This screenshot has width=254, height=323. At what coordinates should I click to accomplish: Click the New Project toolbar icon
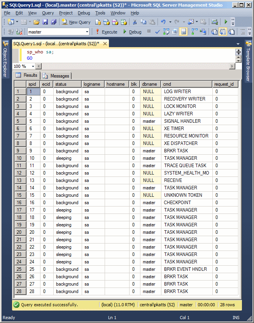click(x=11, y=22)
